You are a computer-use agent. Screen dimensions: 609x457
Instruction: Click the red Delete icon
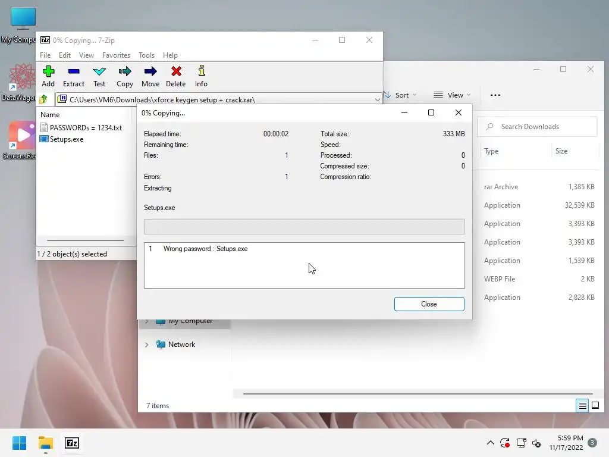point(176,76)
